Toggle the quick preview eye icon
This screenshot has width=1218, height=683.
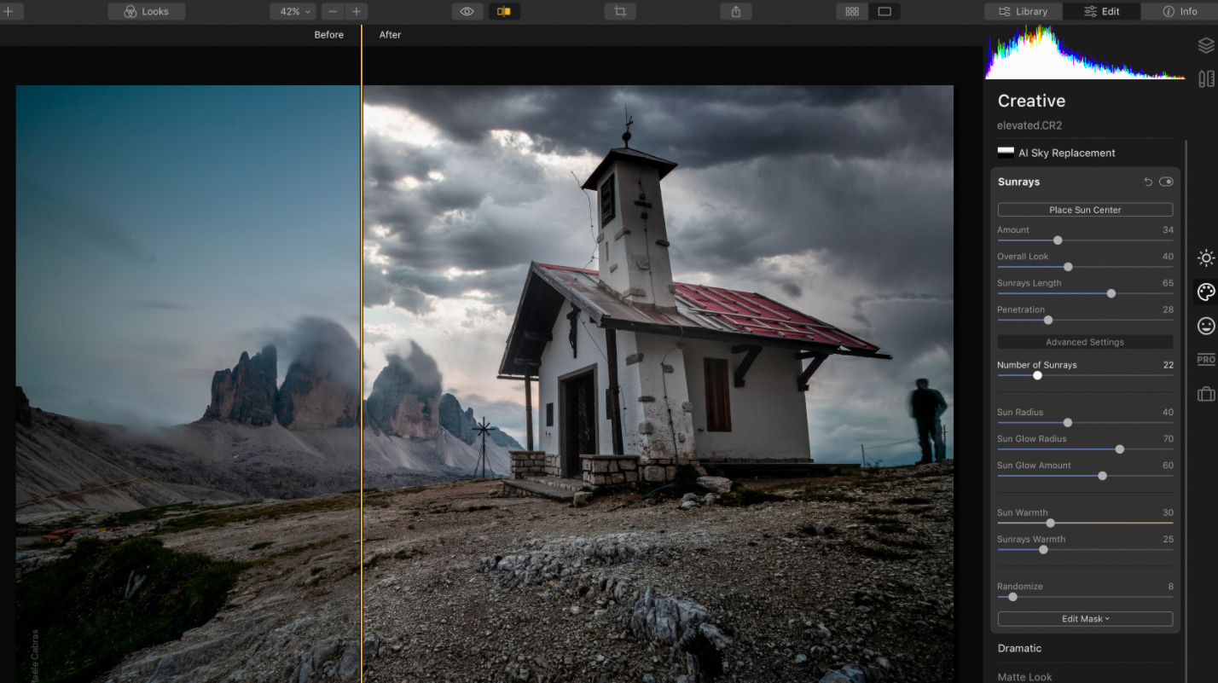[x=467, y=11]
